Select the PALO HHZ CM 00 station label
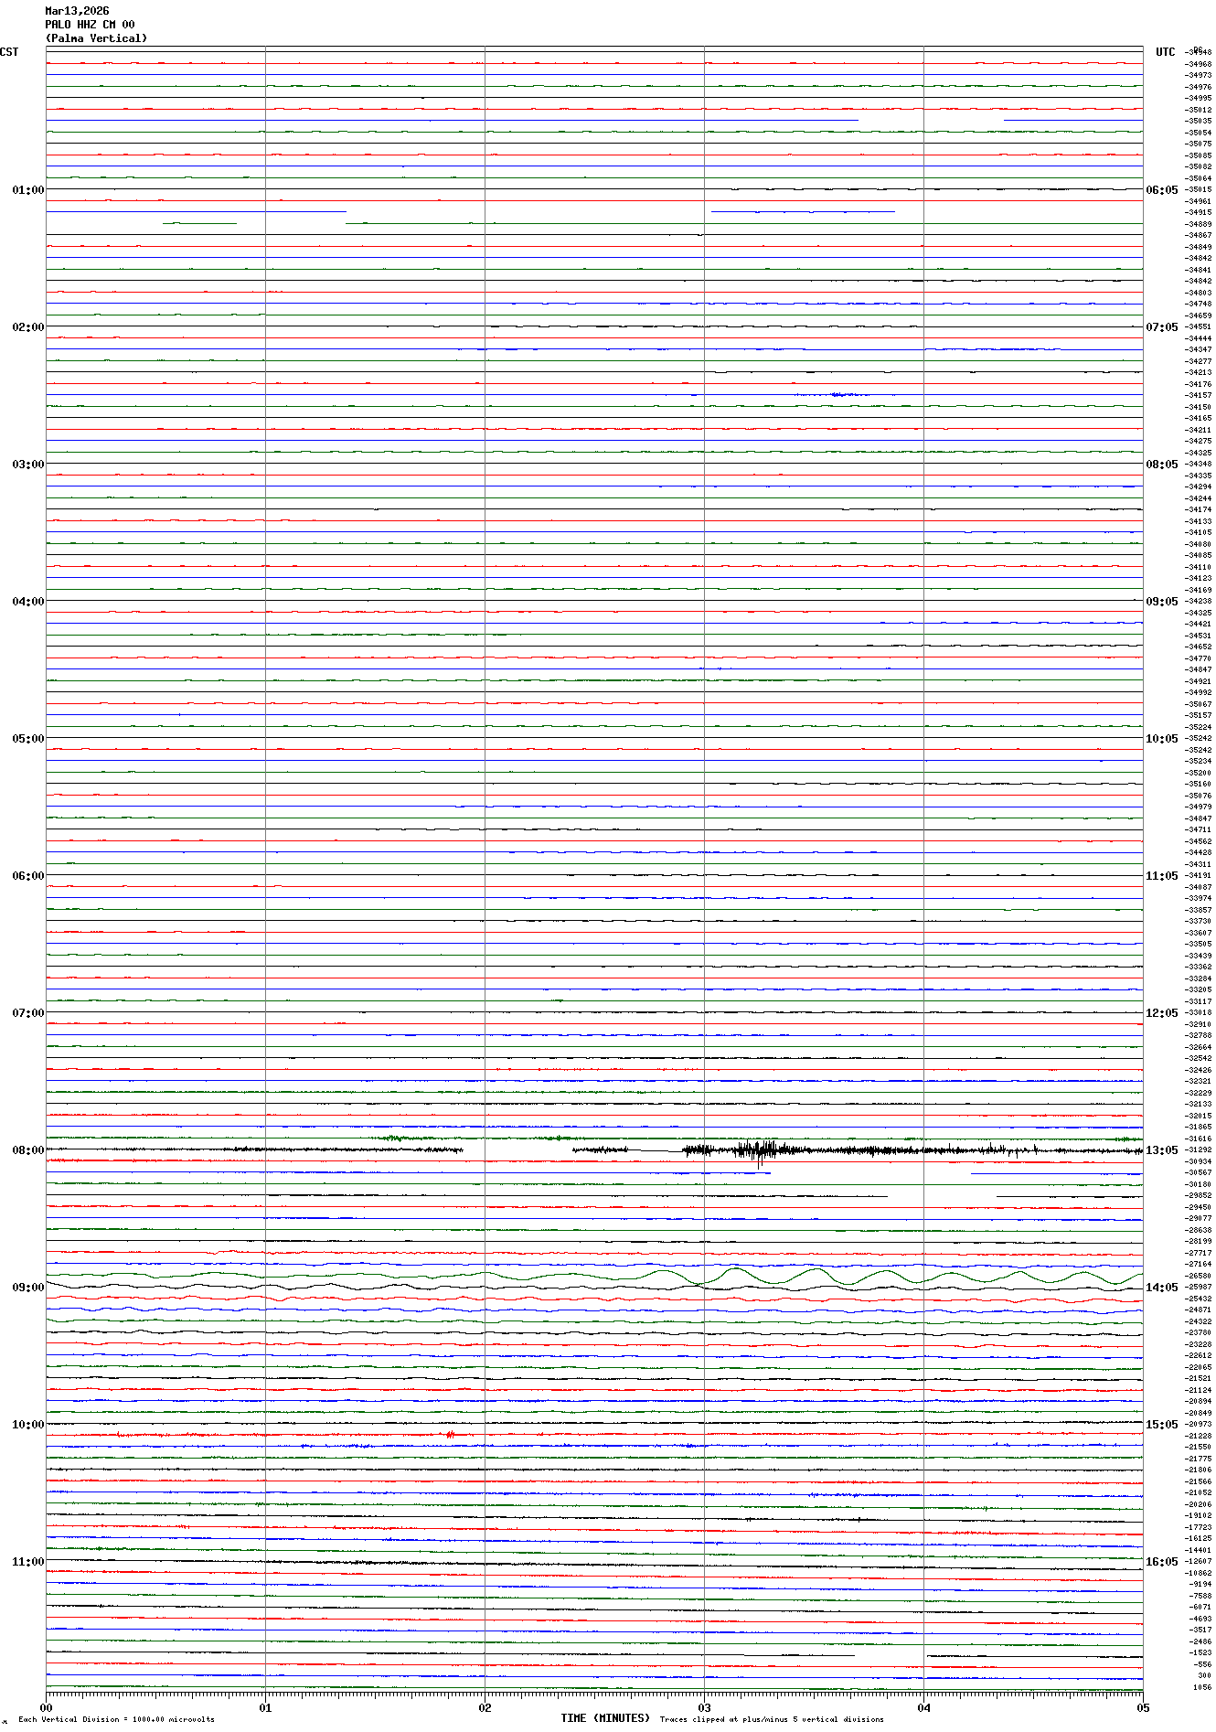The height and width of the screenshot is (1732, 1216). 90,25
